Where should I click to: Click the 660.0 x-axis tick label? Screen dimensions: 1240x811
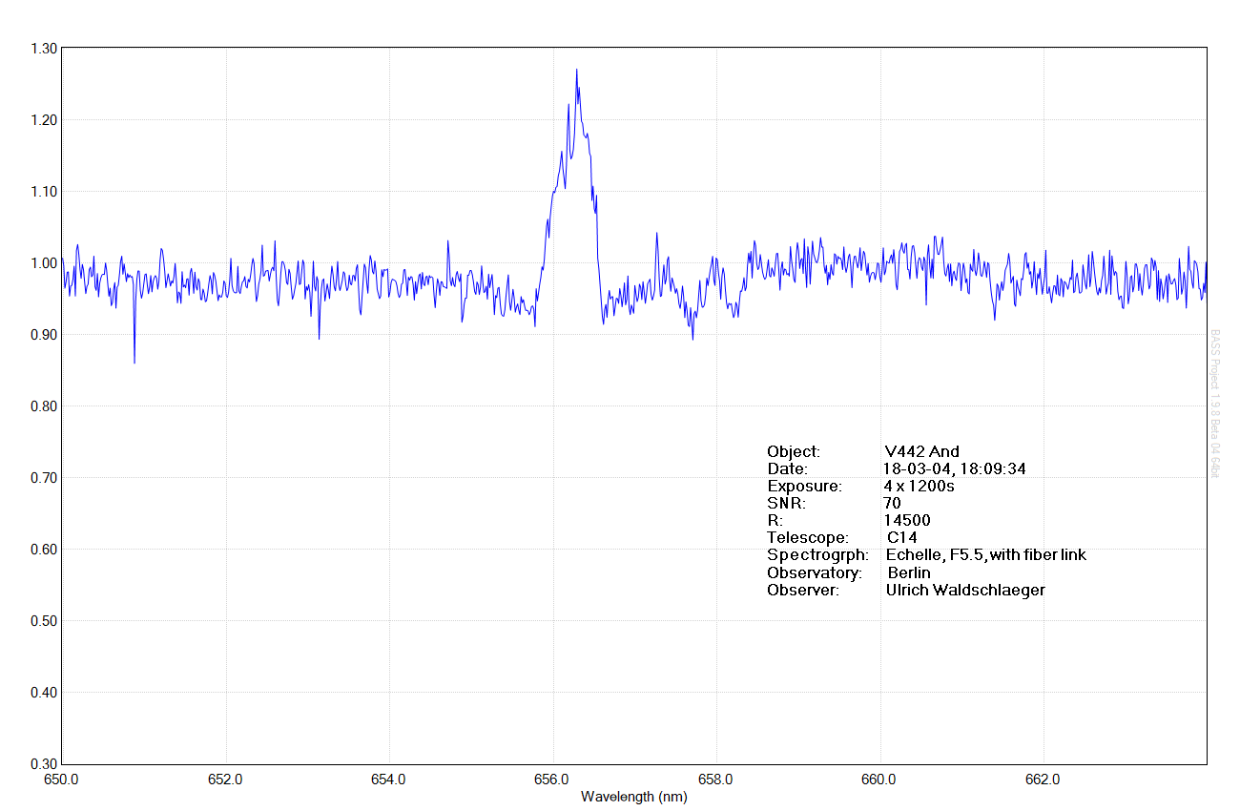point(878,779)
